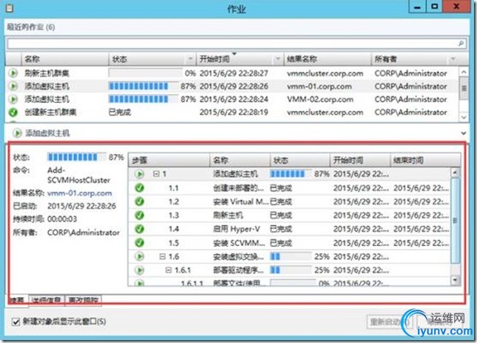Click 已完成 status of 创建新主机群集 job
477x343 pixels.
(x=119, y=113)
